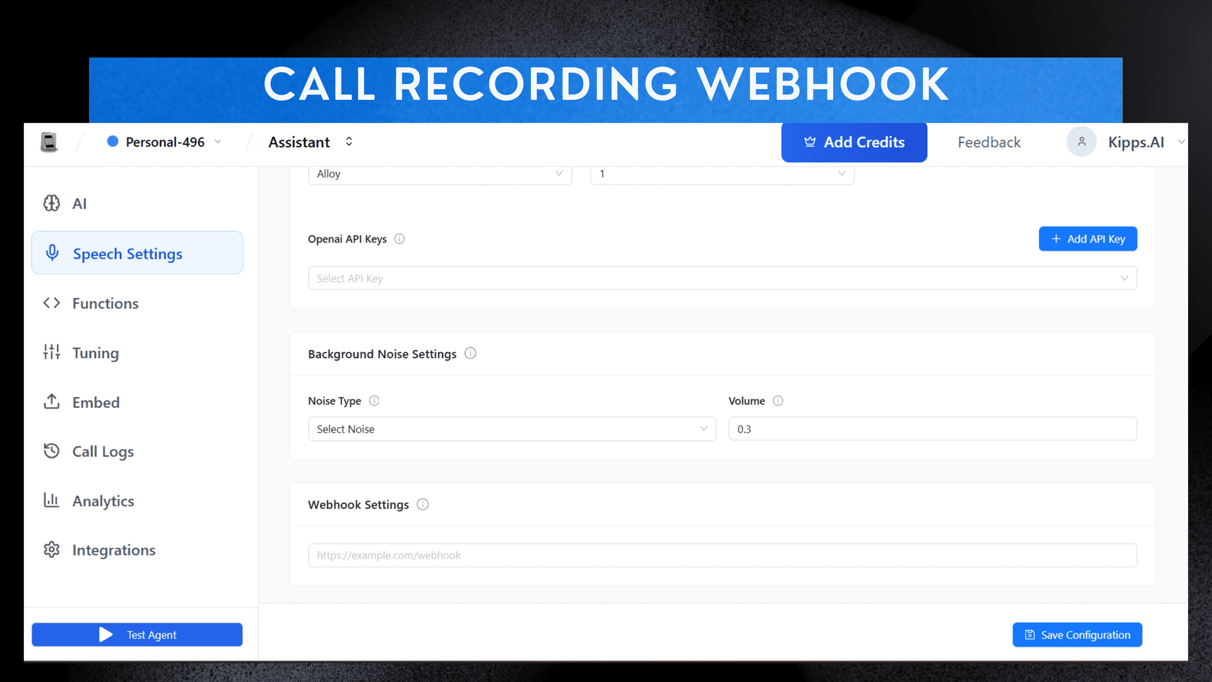Click the Feedback menu item

point(989,142)
